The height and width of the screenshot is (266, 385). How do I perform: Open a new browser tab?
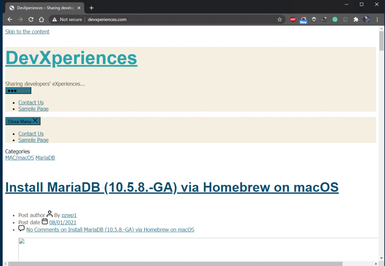tap(91, 8)
